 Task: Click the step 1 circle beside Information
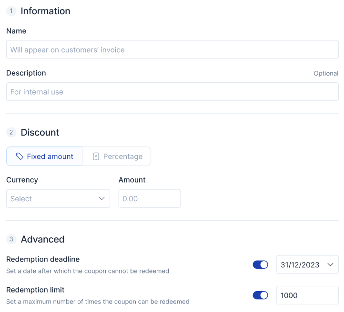(x=11, y=11)
